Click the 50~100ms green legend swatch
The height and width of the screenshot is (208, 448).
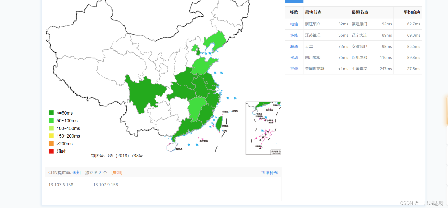click(x=51, y=121)
